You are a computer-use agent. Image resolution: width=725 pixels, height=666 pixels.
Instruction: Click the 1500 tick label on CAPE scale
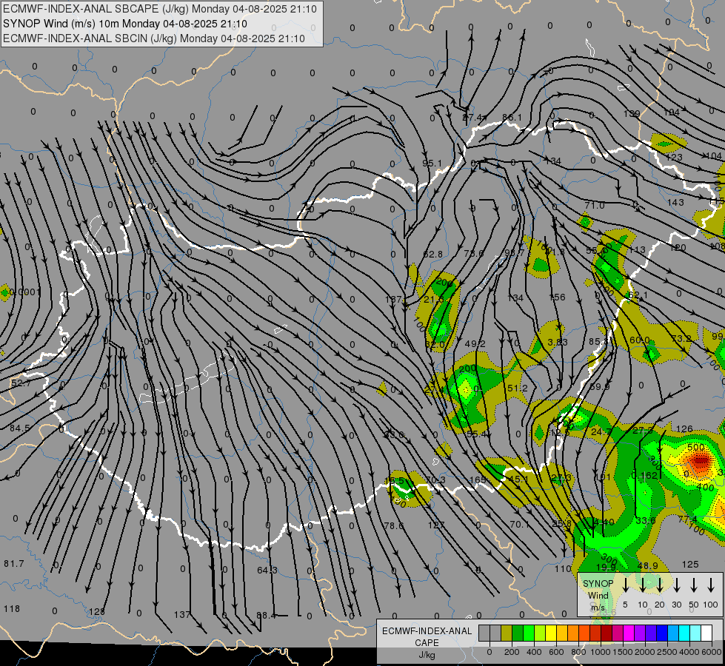622,652
